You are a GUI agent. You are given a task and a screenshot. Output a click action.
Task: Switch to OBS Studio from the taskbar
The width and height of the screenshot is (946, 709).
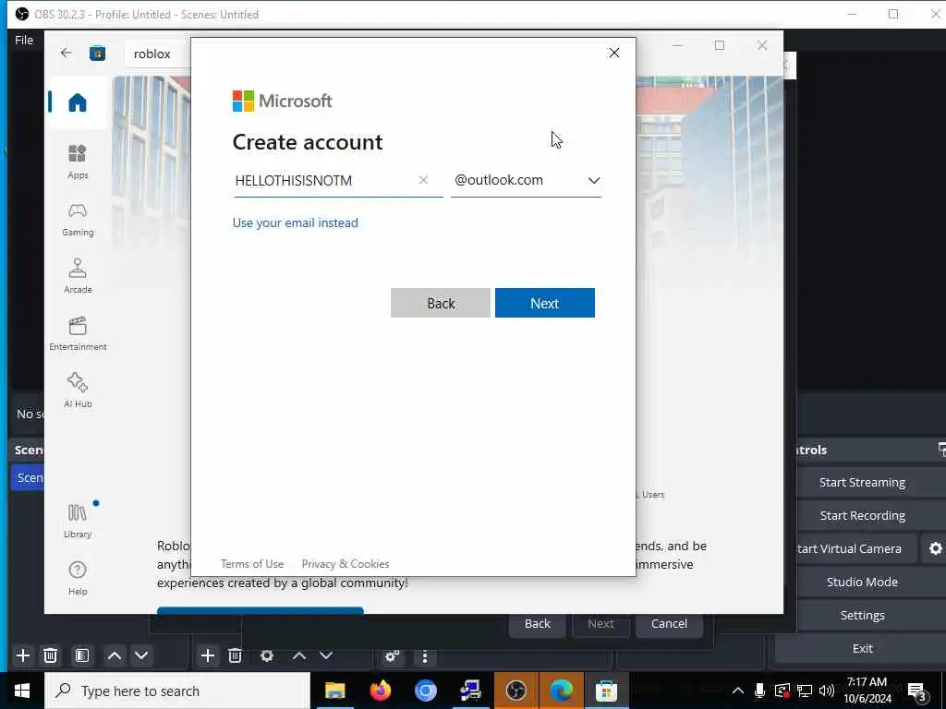515,691
